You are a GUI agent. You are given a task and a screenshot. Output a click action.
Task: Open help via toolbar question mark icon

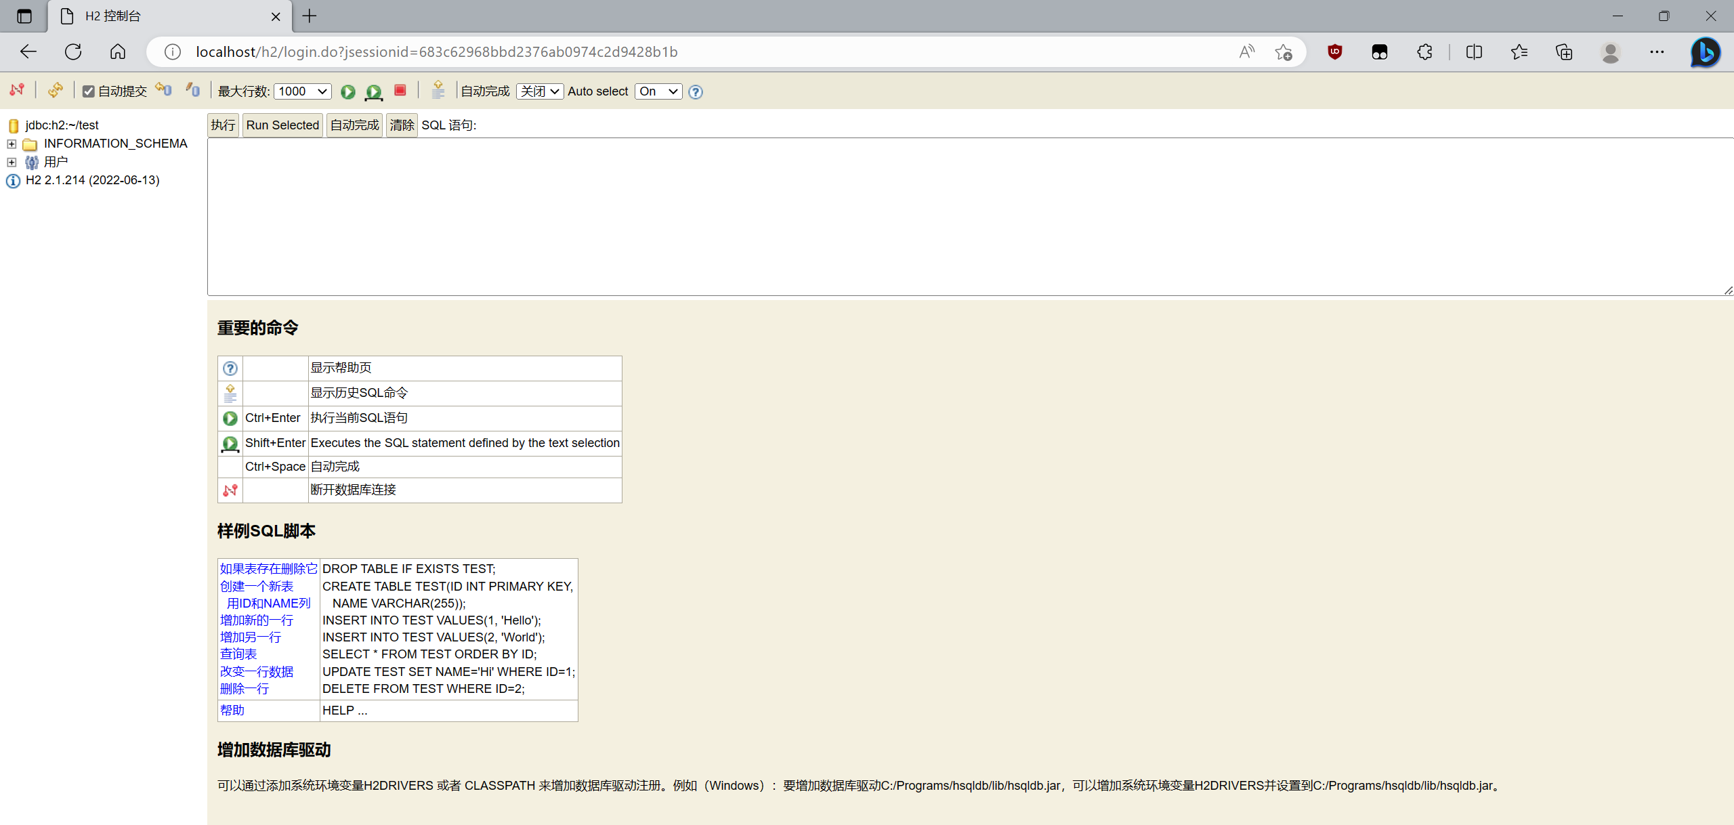695,92
